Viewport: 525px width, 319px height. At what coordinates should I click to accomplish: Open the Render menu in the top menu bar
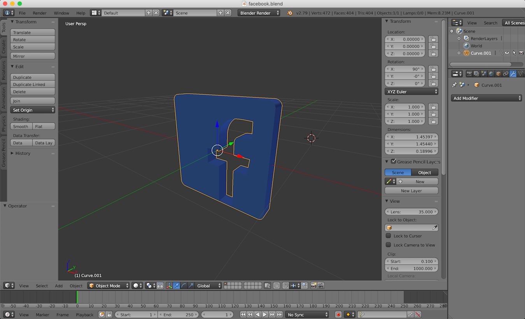point(39,13)
